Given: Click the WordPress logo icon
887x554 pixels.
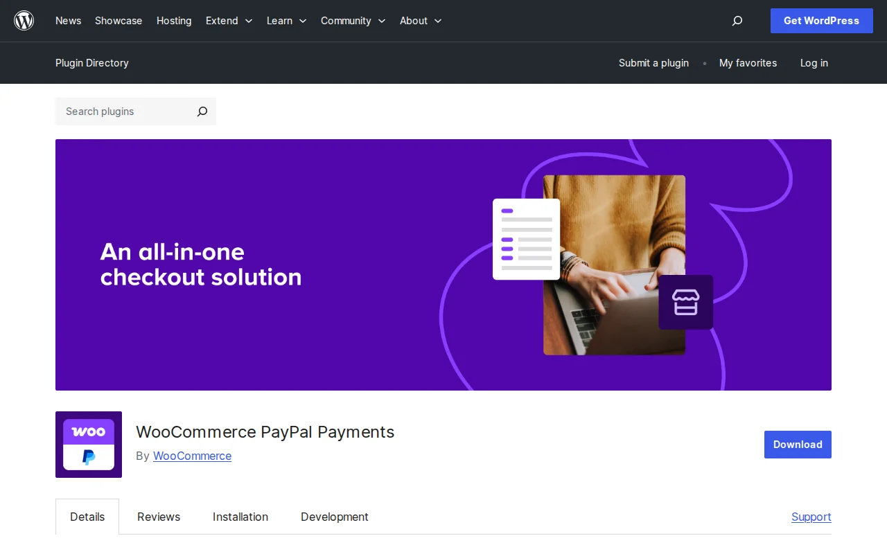Looking at the screenshot, I should 24,20.
